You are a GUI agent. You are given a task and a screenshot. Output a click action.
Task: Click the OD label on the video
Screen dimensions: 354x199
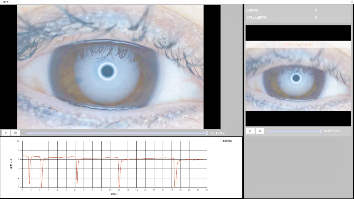coord(24,9)
